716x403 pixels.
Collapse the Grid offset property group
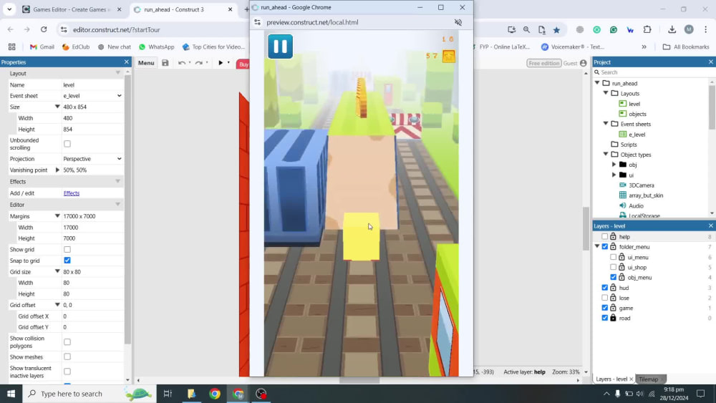coord(57,305)
